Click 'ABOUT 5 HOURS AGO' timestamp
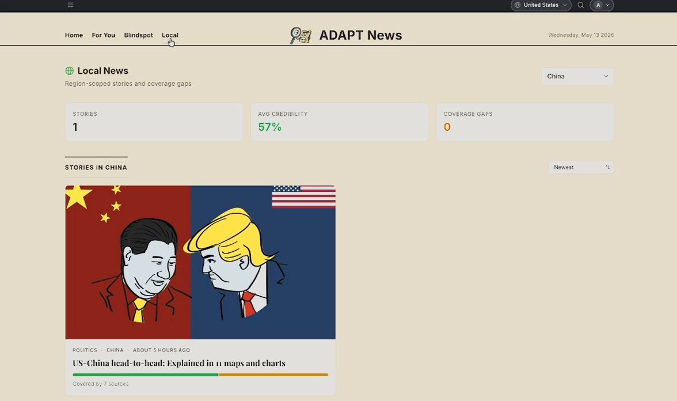Viewport: 677px width, 401px height. [x=161, y=350]
